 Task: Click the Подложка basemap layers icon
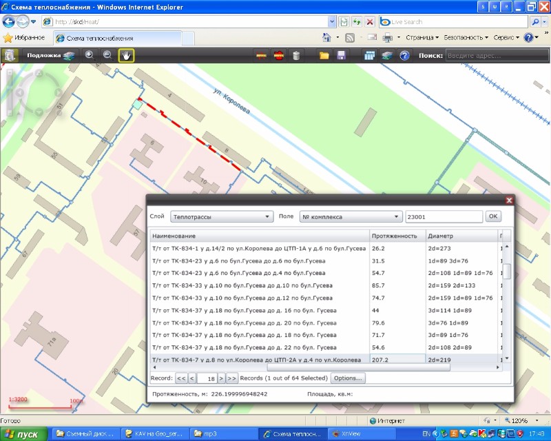(x=69, y=56)
